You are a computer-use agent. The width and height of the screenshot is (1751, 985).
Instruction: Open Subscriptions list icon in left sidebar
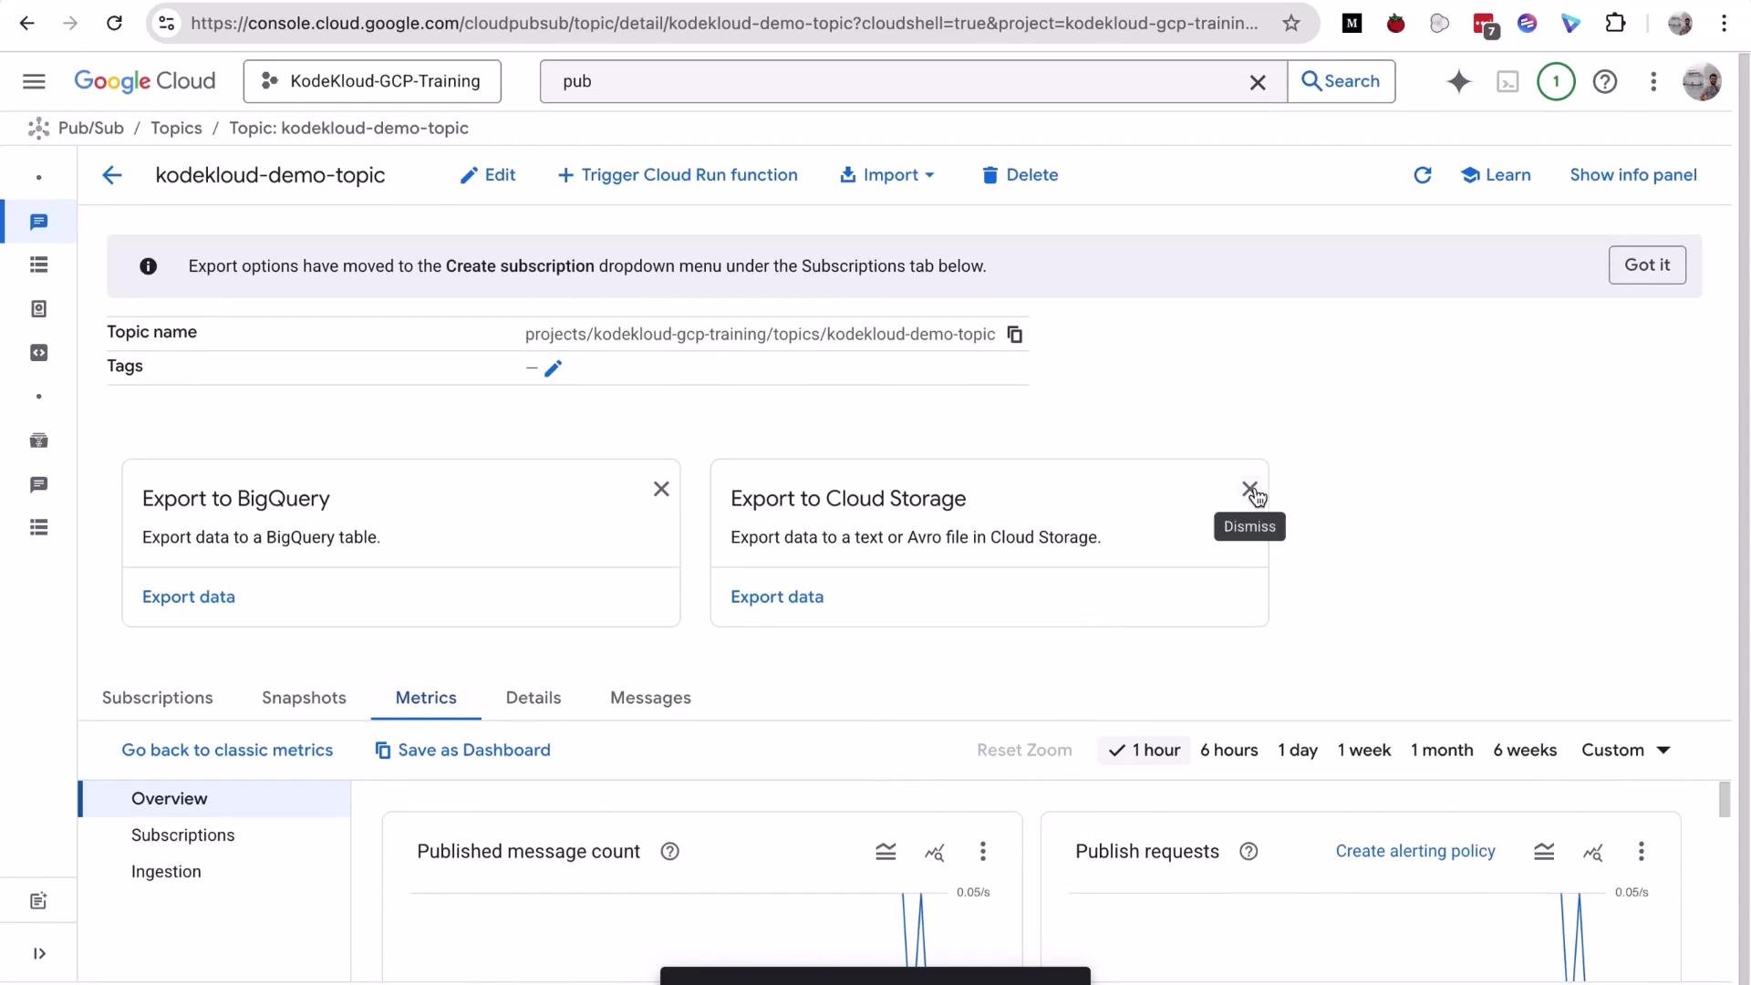pos(38,265)
